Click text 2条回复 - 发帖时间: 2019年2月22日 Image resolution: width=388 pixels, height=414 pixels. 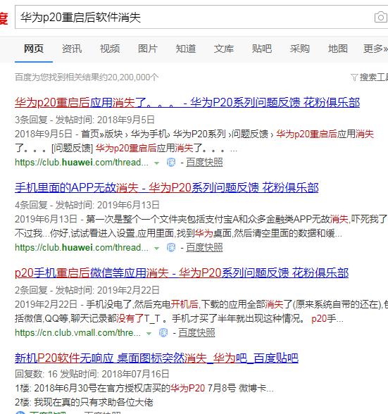[x=87, y=290]
